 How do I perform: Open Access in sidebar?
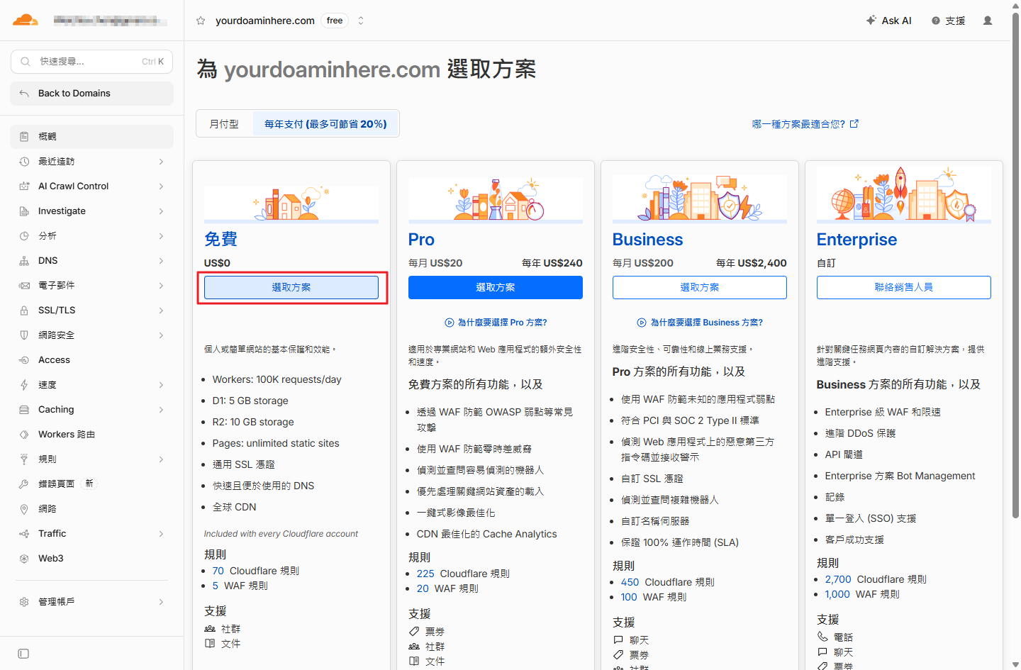[92, 360]
